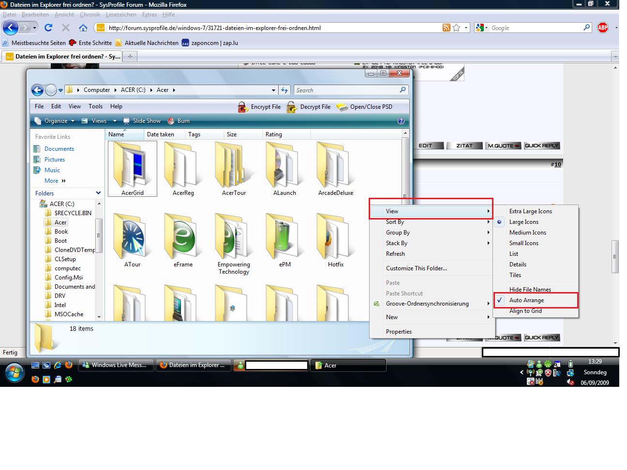This screenshot has width=627, height=470.
Task: Open Explorer help question-mark icon
Action: coord(401,121)
